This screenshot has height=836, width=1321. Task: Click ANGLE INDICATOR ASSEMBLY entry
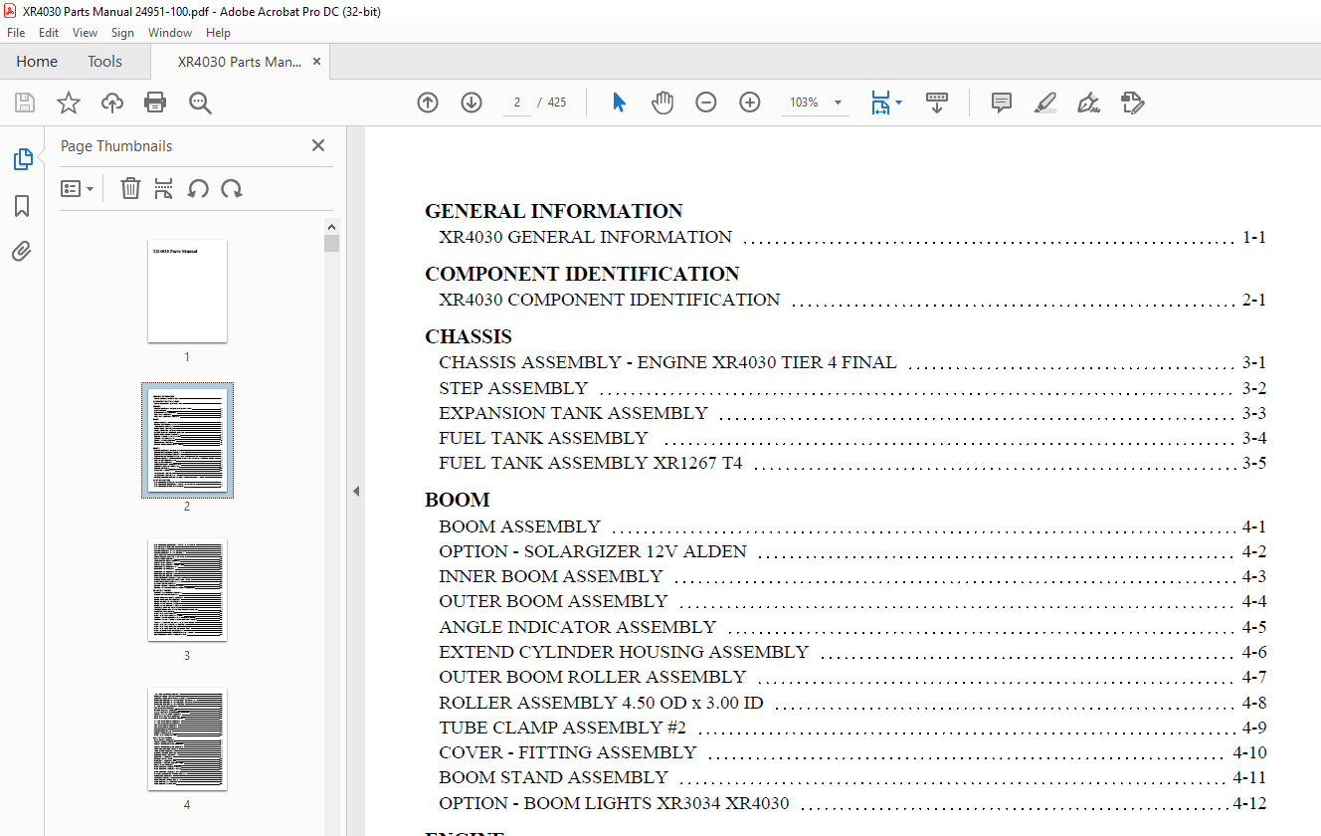(x=577, y=627)
